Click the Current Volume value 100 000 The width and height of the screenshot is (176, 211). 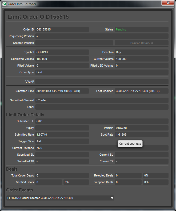[142, 59]
